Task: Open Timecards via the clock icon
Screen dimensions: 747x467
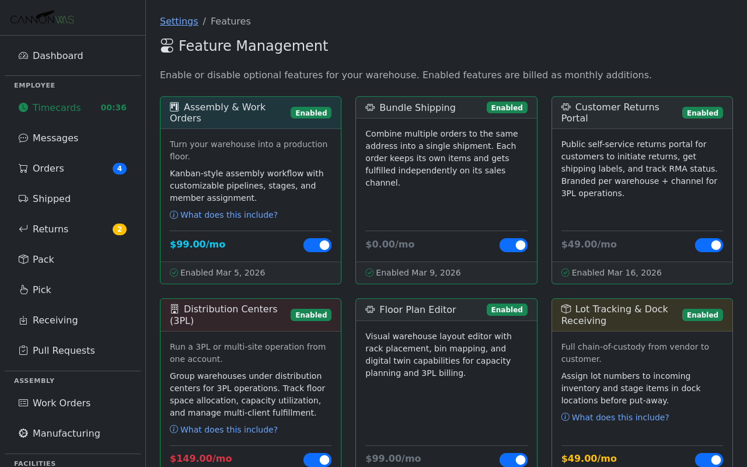Action: tap(23, 107)
